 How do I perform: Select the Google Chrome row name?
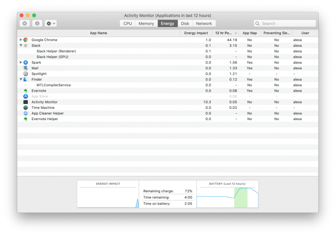(45, 40)
